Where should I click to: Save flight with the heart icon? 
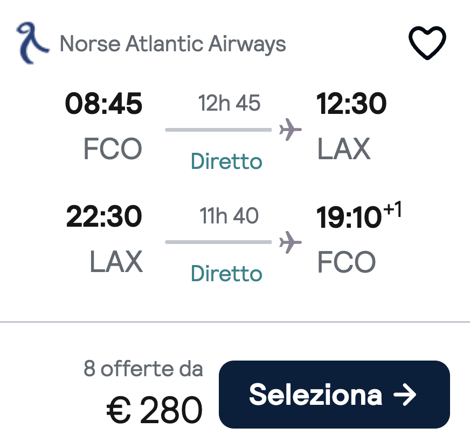click(x=427, y=43)
